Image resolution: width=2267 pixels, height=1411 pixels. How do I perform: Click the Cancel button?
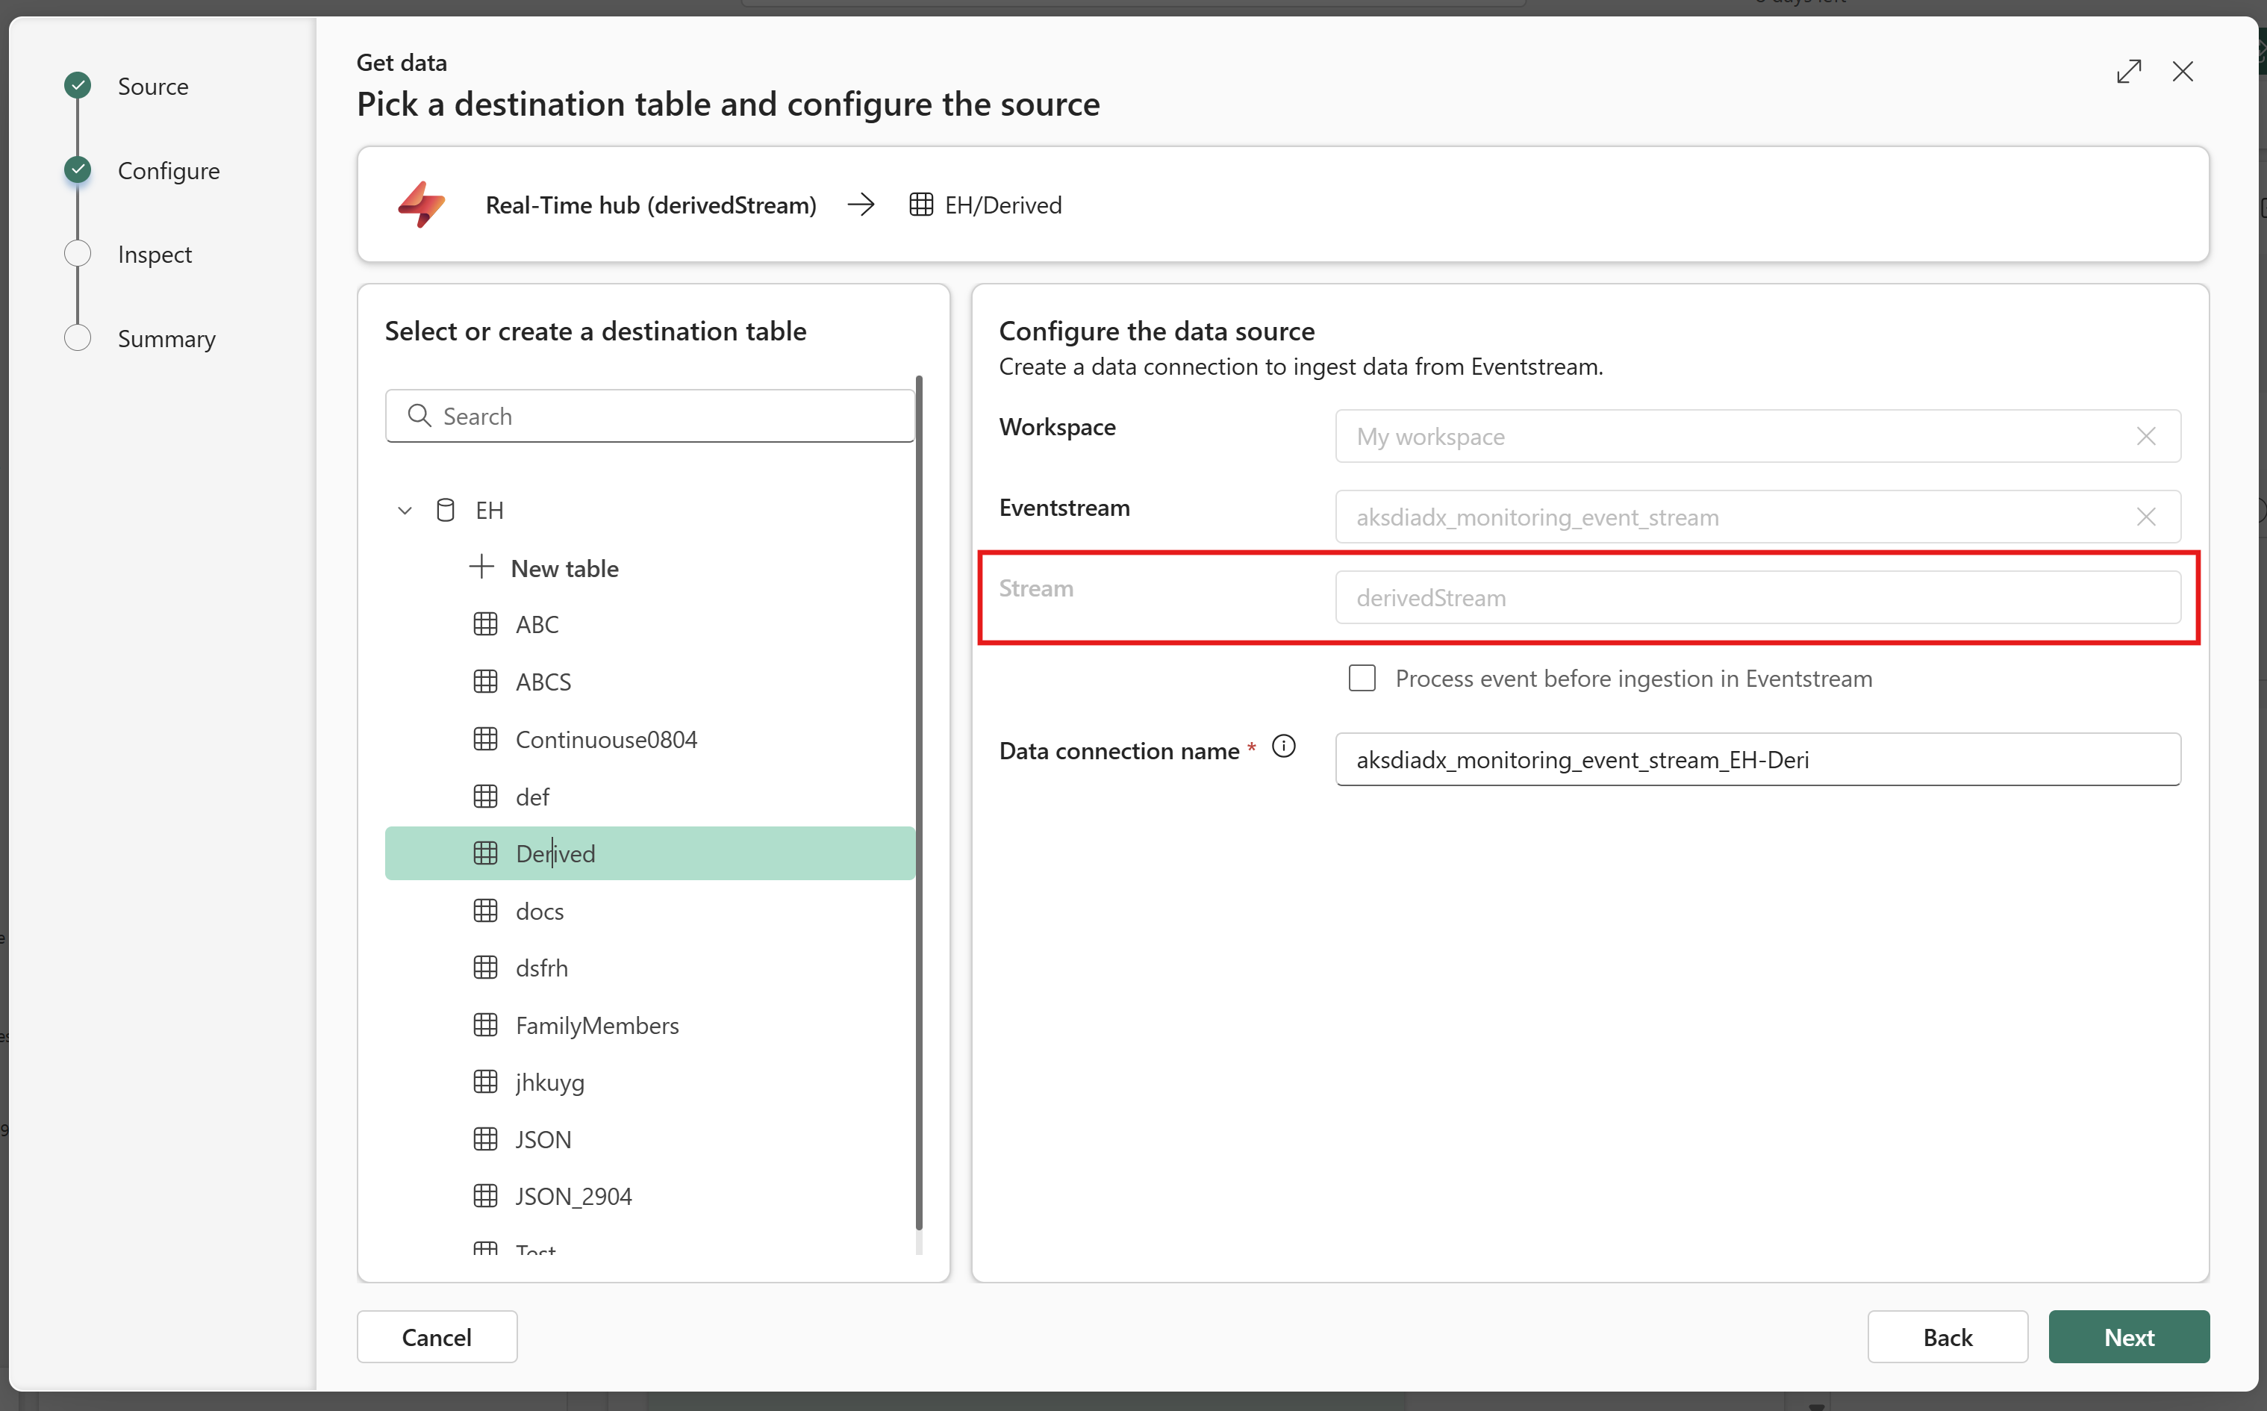[437, 1336]
